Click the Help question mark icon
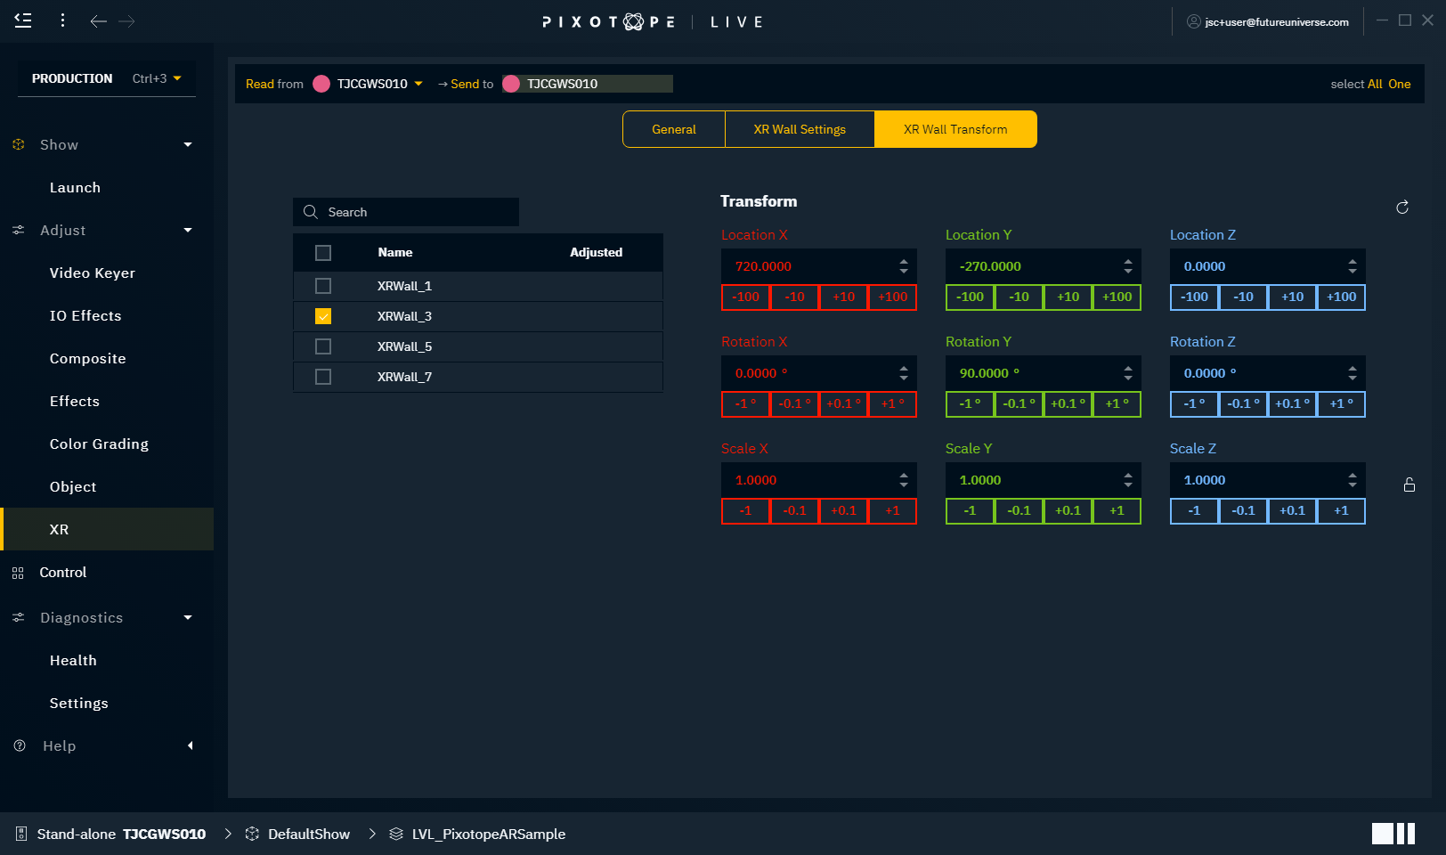 coord(20,745)
